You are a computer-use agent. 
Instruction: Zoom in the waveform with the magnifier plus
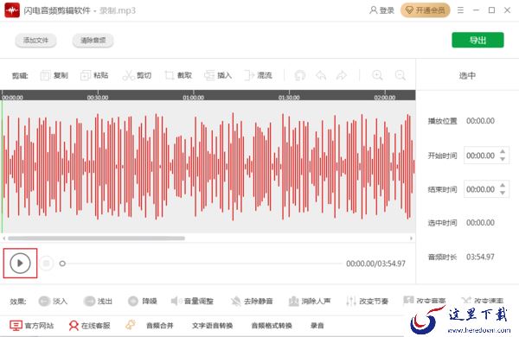[x=377, y=75]
